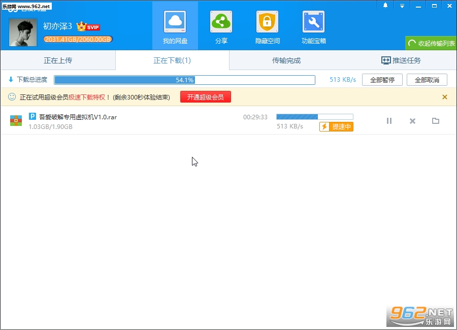Click the 极速下载特权 red link text

(x=87, y=97)
